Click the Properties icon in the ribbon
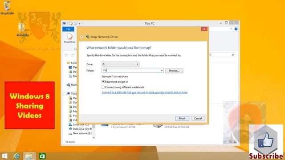 [69, 38]
